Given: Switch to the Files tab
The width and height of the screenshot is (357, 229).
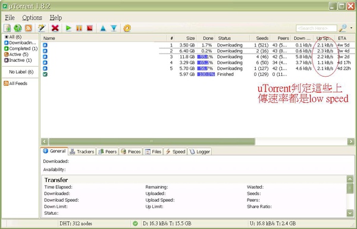Looking at the screenshot, I should click(153, 152).
